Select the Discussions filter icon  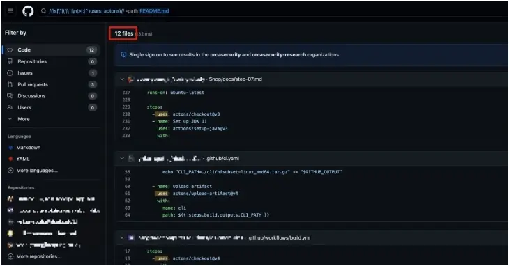(10, 96)
